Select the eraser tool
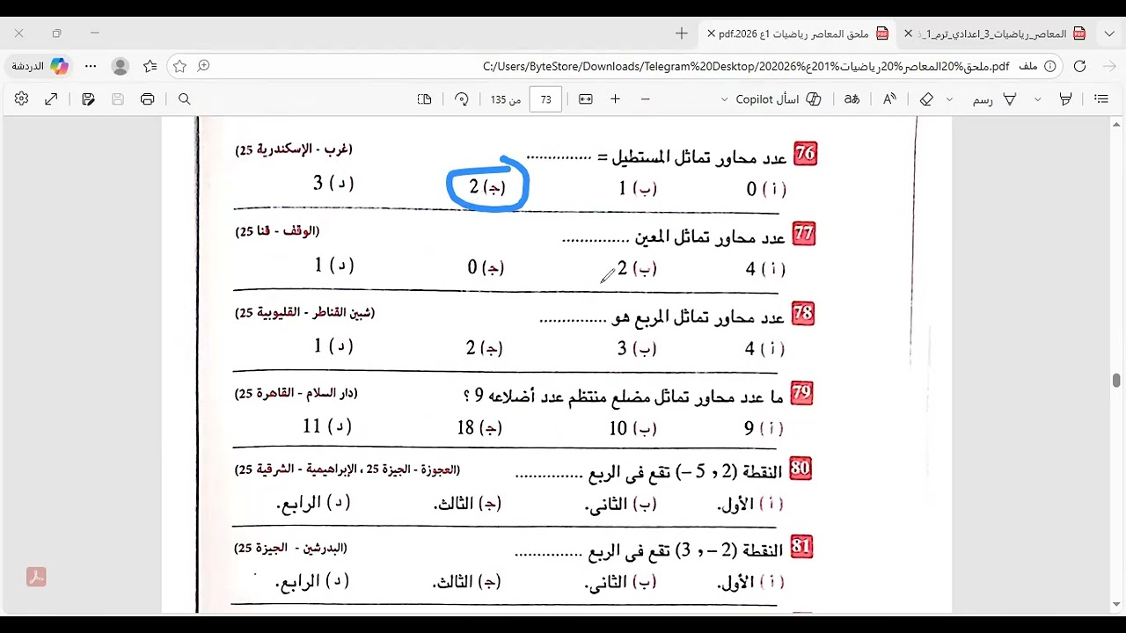 click(926, 99)
